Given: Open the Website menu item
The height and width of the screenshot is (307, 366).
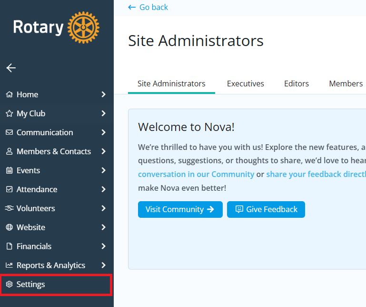Looking at the screenshot, I should tap(56, 227).
